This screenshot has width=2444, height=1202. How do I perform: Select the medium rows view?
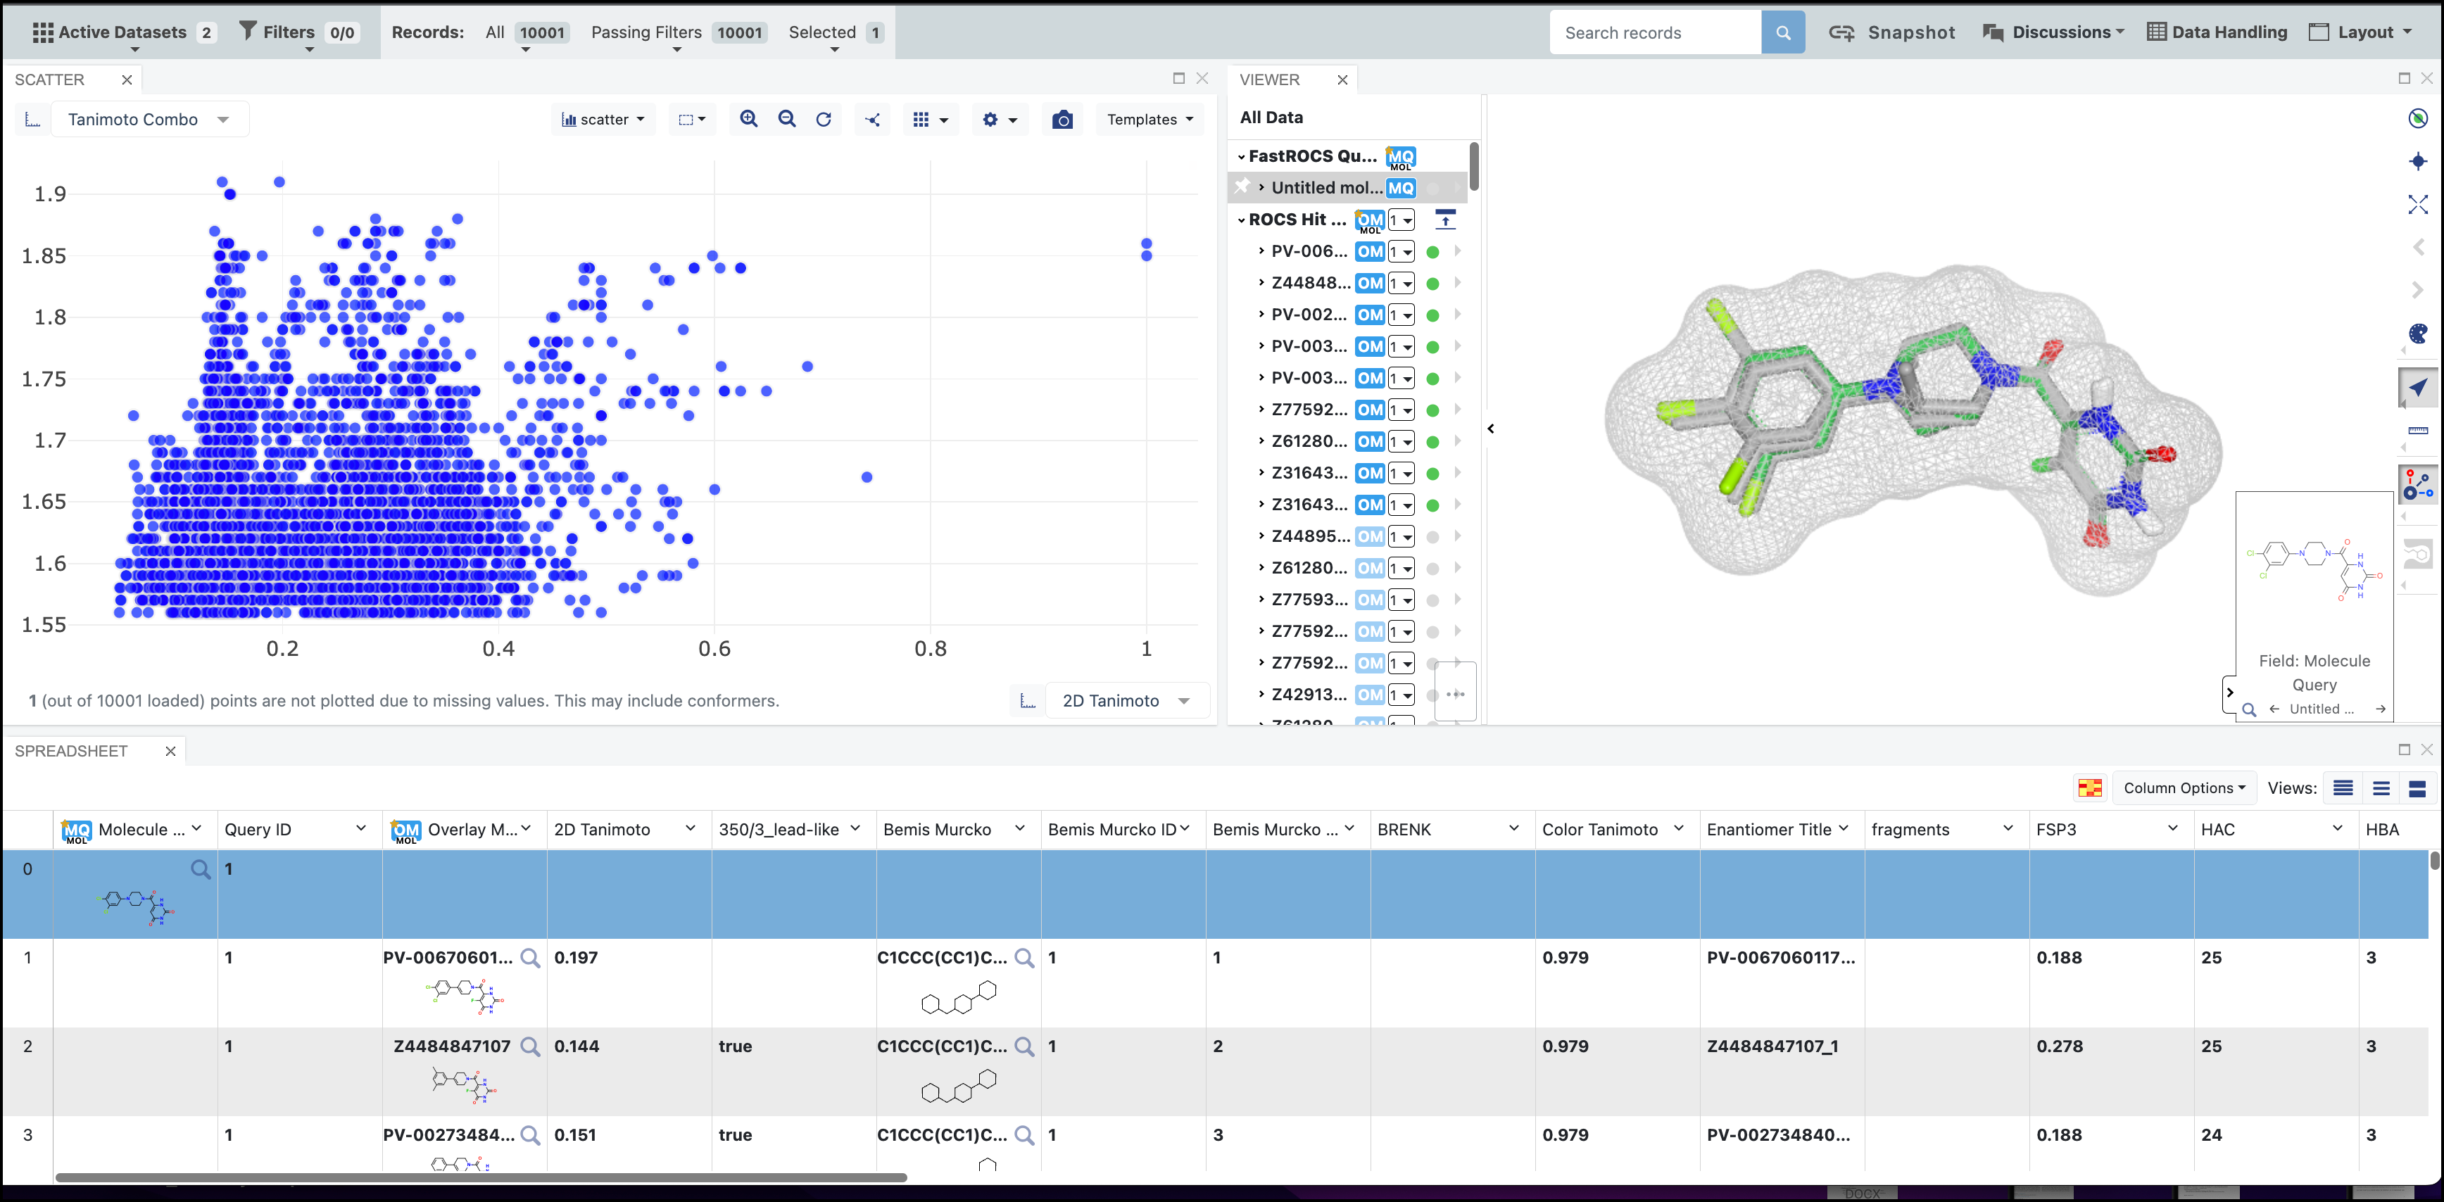2381,788
